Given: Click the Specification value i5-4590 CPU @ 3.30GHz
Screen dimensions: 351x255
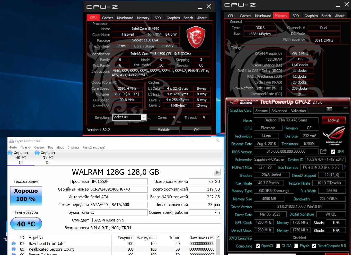Looking at the screenshot, I should point(161,54).
